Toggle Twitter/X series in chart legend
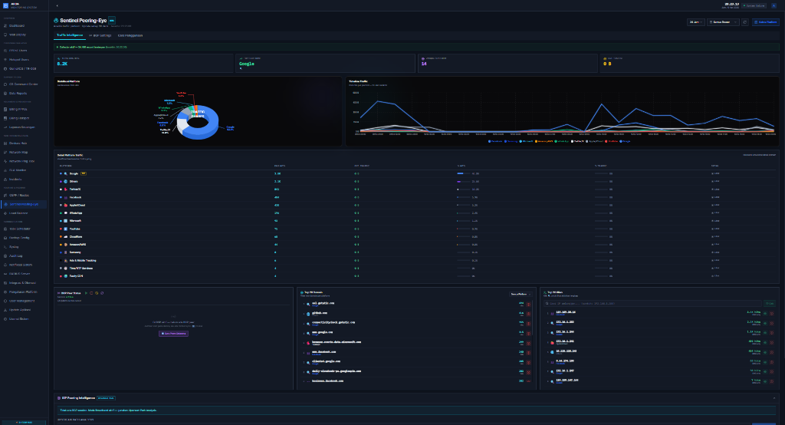Image resolution: width=785 pixels, height=425 pixels. point(577,141)
